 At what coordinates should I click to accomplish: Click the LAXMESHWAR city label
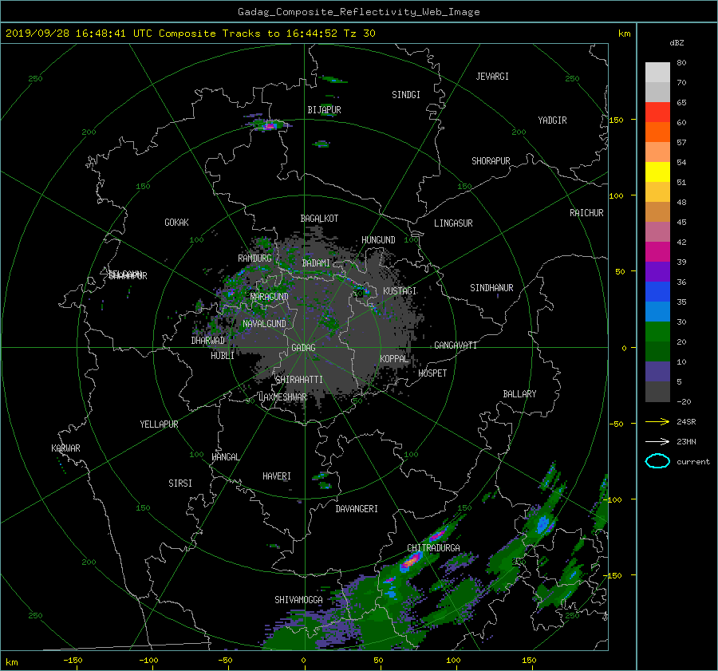tap(282, 397)
